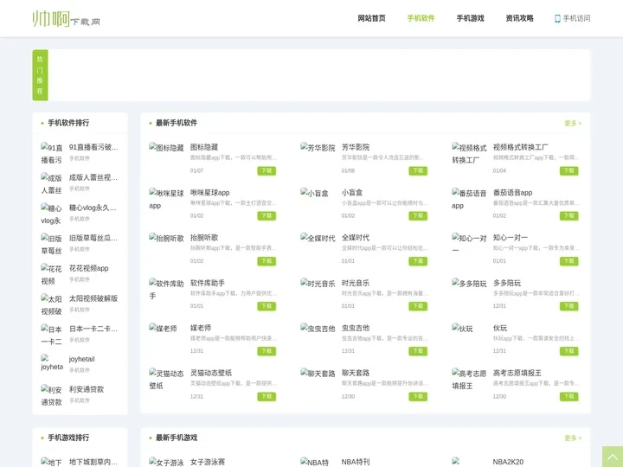Screen dimensions: 623x467
Task: Open joyhetail in software ranking
Action: [x=82, y=359]
